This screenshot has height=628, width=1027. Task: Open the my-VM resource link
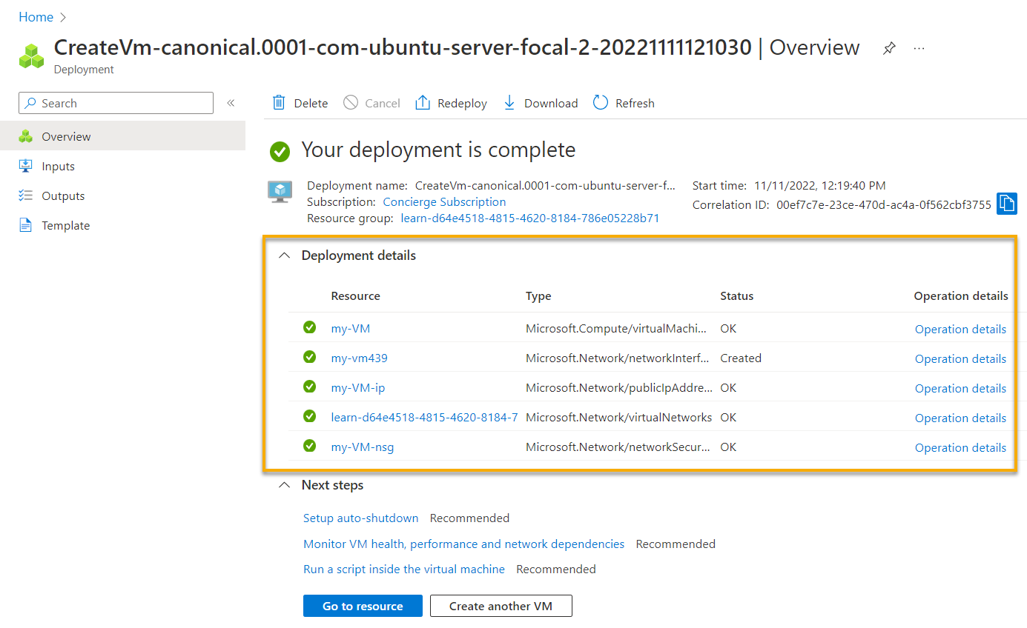coord(350,328)
